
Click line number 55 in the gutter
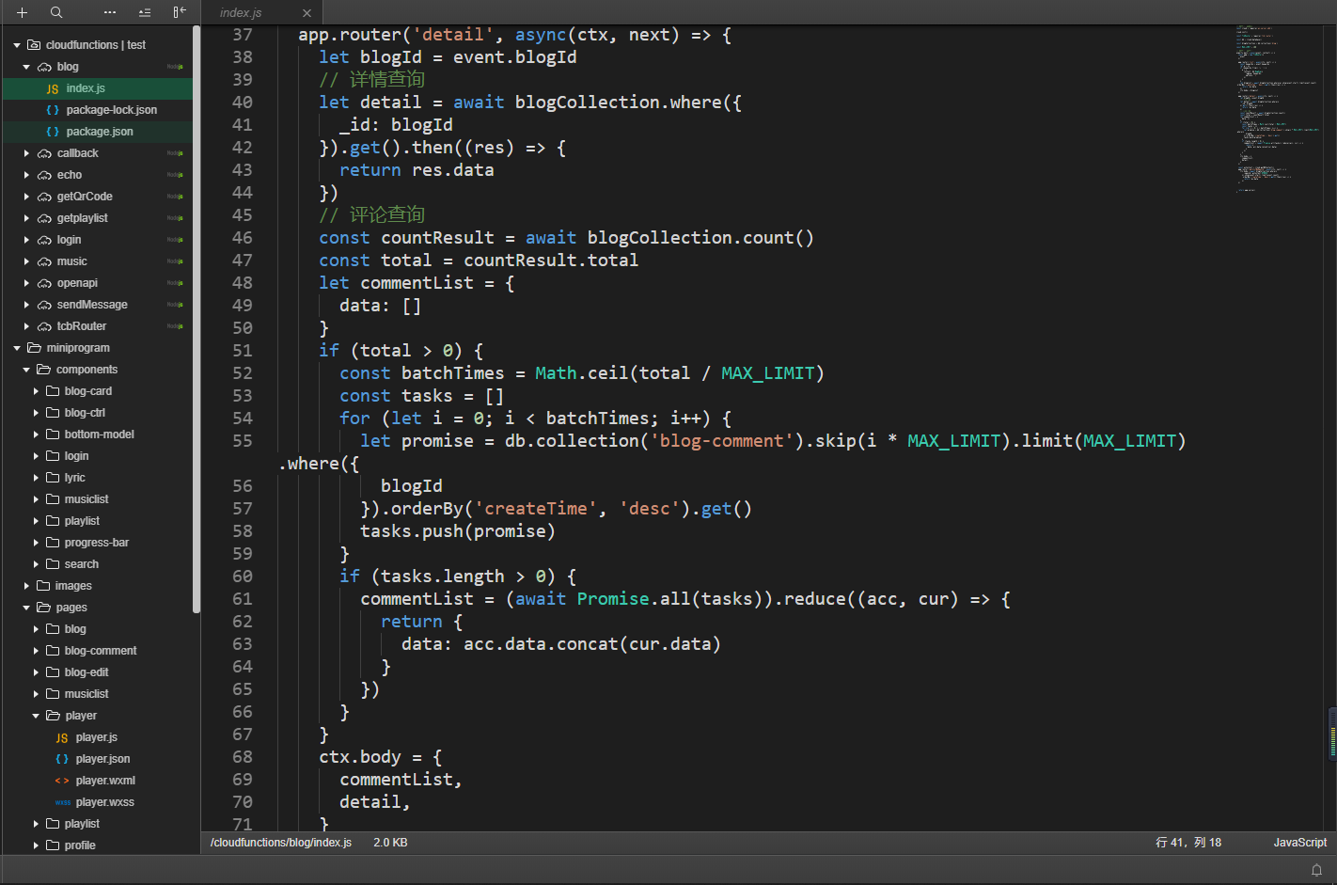click(243, 441)
